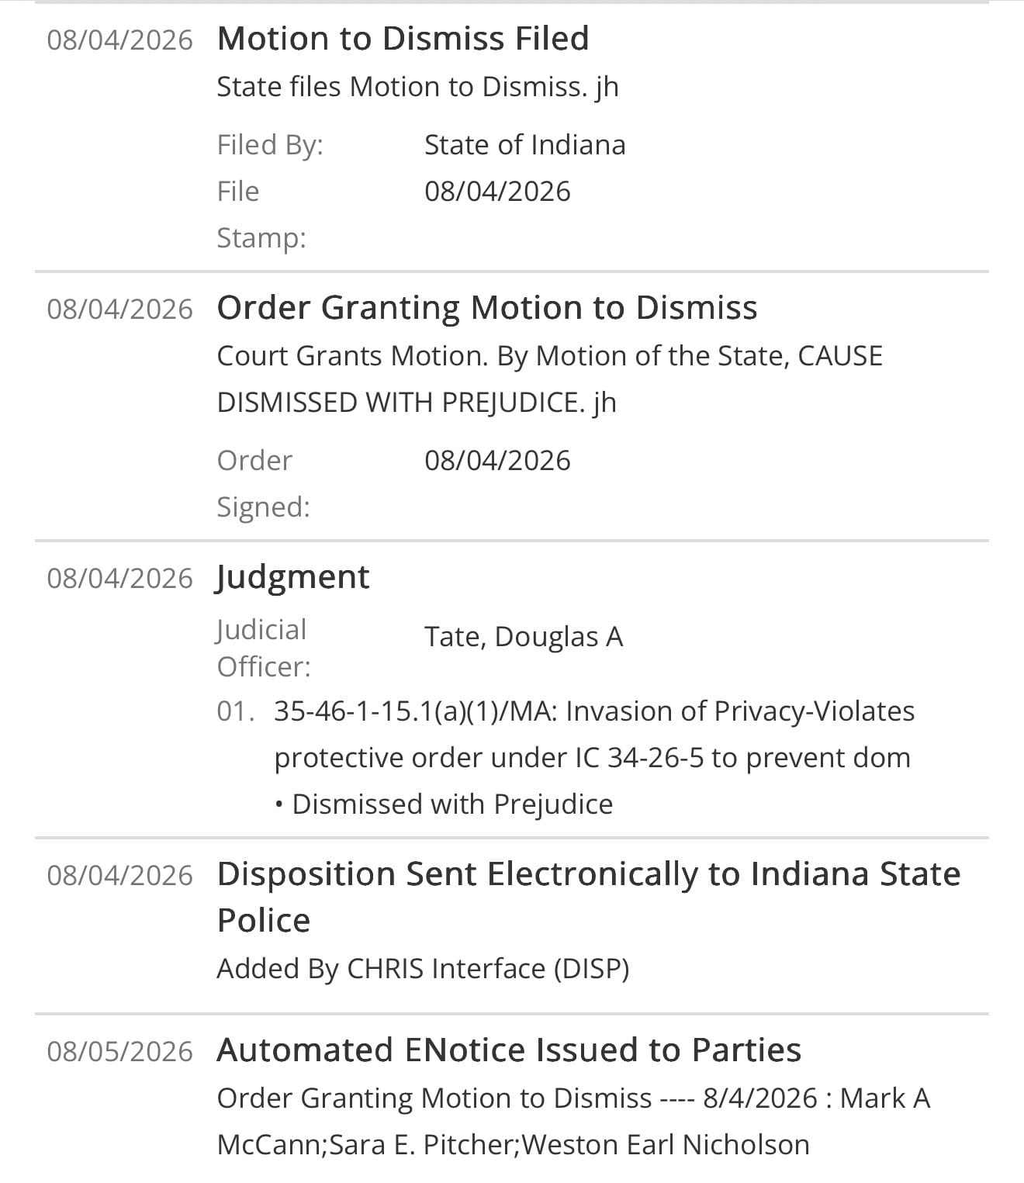Select Automated ENotice Issued to Parties heading
The height and width of the screenshot is (1183, 1024).
coord(509,1050)
